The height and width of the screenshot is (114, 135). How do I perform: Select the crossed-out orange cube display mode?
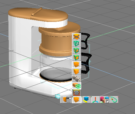[x=77, y=37]
